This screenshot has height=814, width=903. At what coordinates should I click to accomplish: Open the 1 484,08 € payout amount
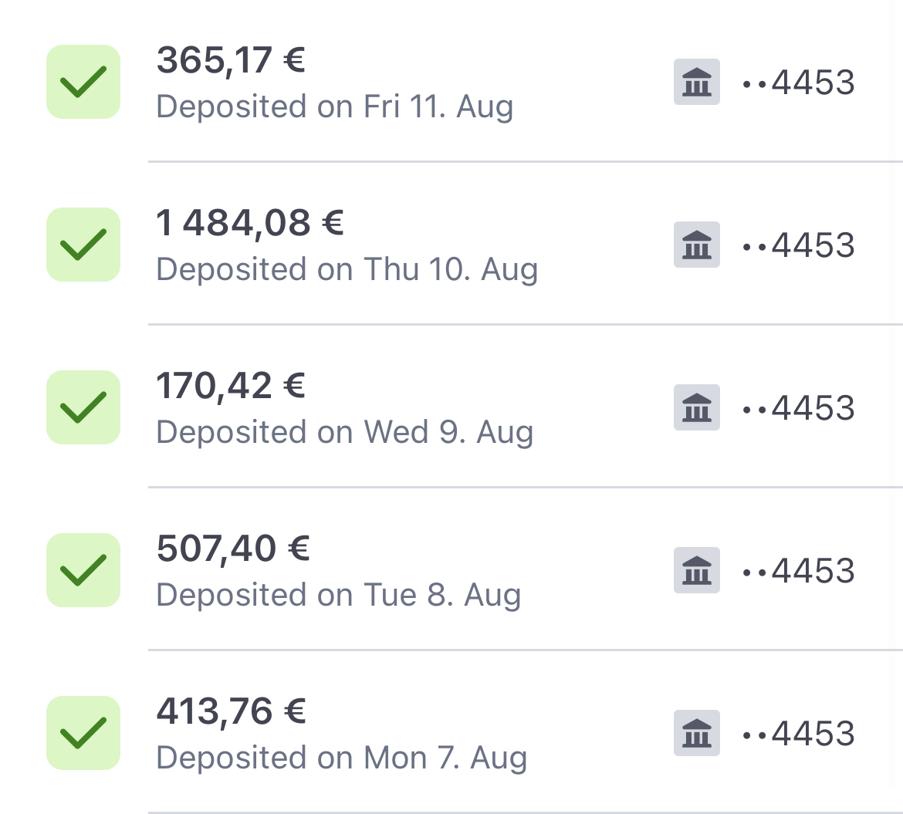(x=249, y=223)
